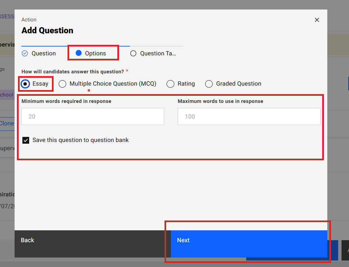Click the Maximum words to use field

(249, 117)
